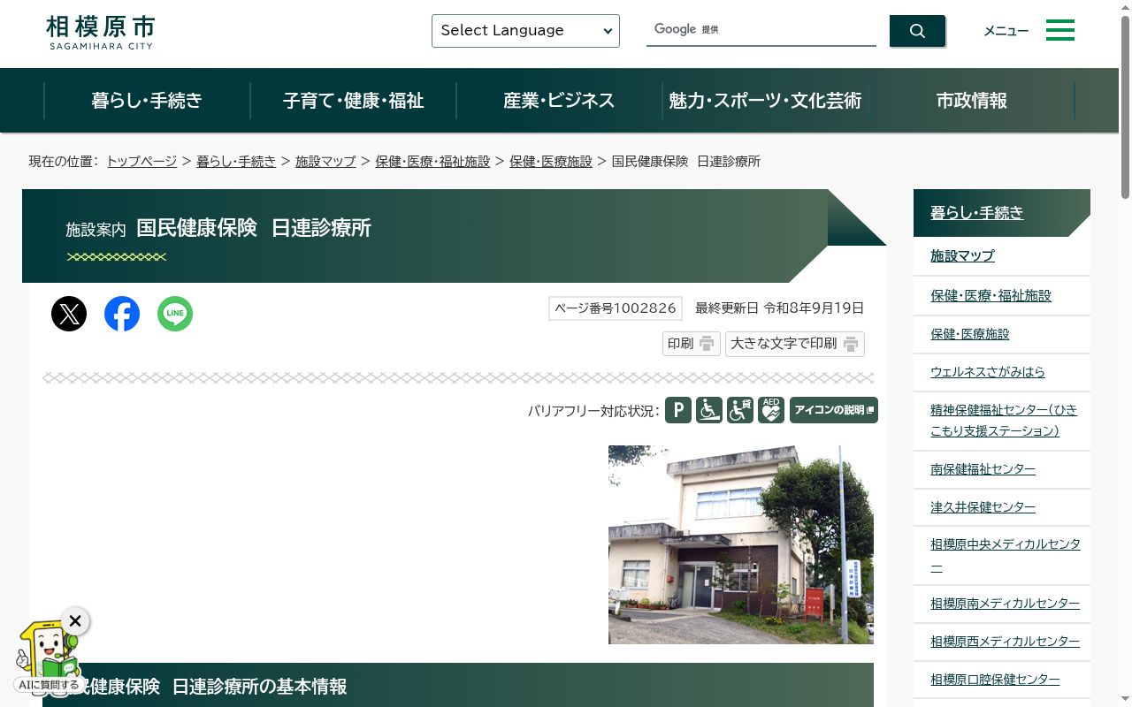Open sidebar link 相模原口腔保健センター
1132x707 pixels.
tap(995, 680)
